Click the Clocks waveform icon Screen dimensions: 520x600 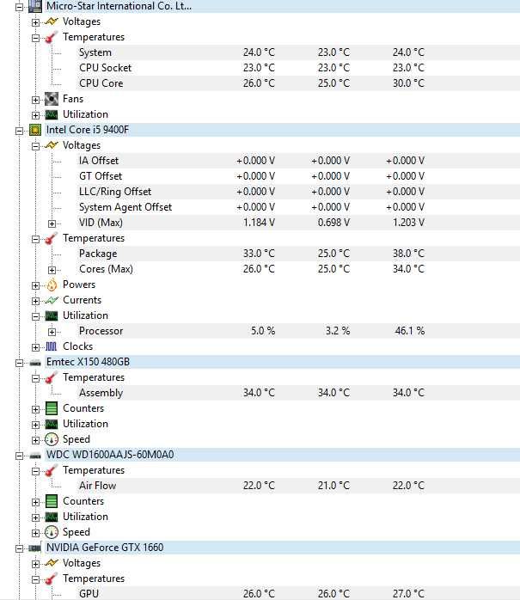(x=52, y=346)
